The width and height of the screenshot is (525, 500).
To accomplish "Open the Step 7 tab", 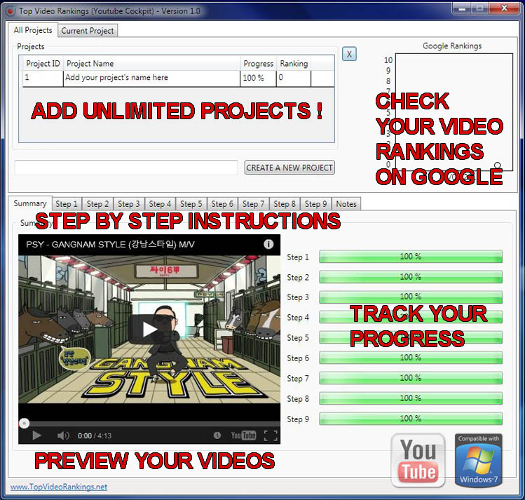I will (x=254, y=204).
